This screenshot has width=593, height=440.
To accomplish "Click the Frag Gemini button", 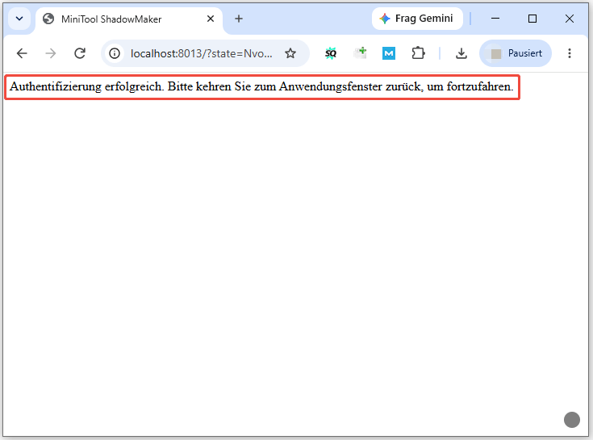I will pyautogui.click(x=417, y=19).
